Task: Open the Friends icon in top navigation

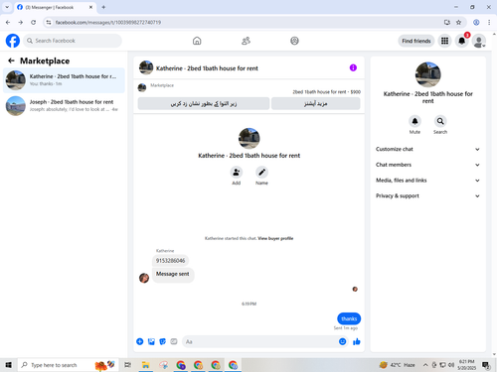Action: point(246,41)
